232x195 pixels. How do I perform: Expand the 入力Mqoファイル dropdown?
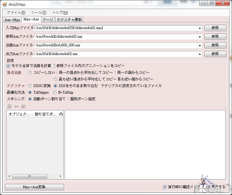tap(200, 28)
